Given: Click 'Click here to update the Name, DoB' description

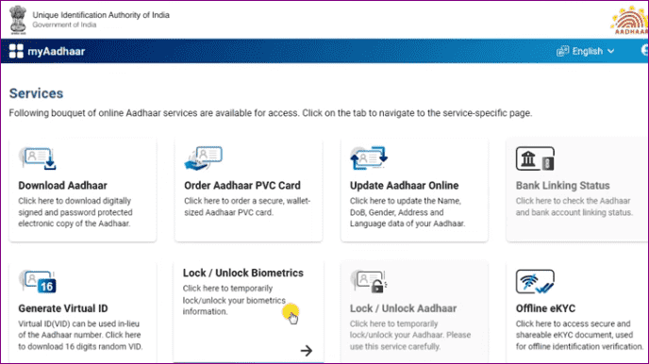Looking at the screenshot, I should point(408,212).
